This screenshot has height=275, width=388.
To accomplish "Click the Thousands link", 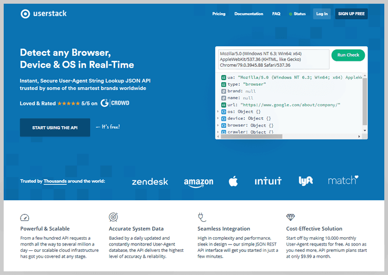I will click(x=55, y=181).
